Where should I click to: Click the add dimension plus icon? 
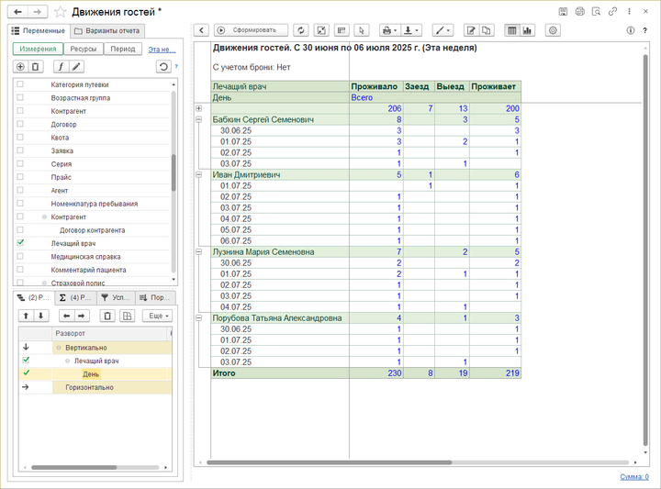[20, 67]
